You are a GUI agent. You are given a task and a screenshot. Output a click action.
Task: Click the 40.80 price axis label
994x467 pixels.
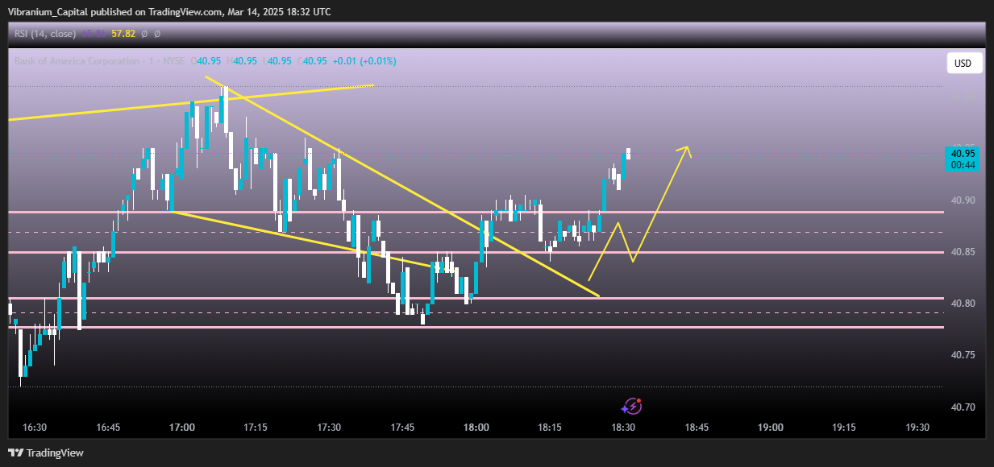tap(963, 304)
